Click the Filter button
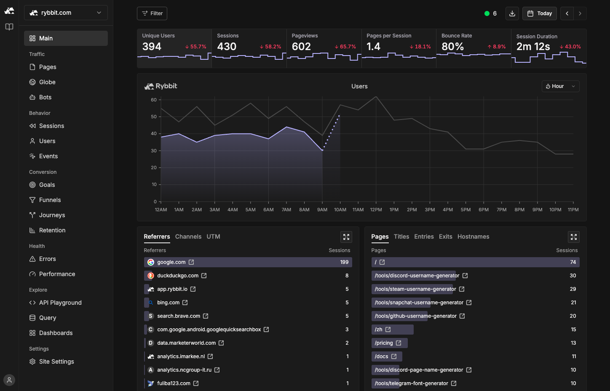Screen dimensions: 610x391 pos(152,13)
